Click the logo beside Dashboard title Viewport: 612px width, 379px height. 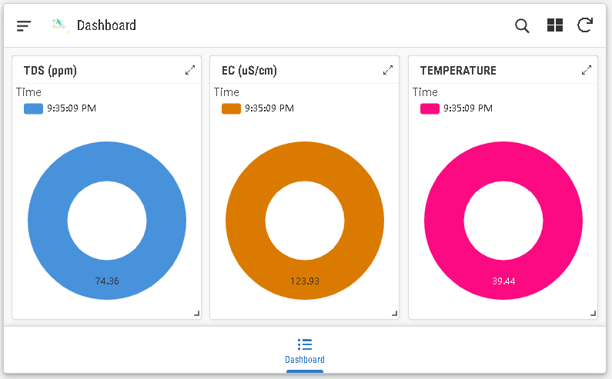click(60, 25)
